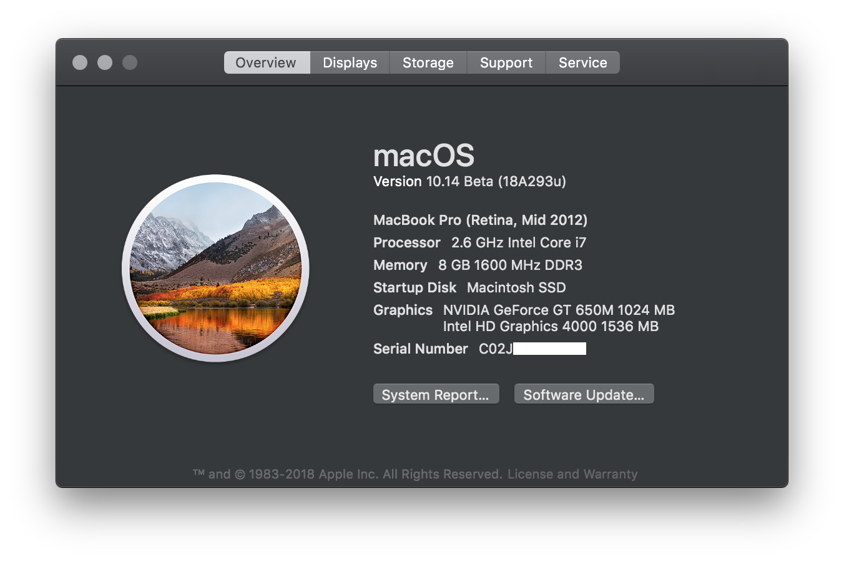The height and width of the screenshot is (561, 844).
Task: Close the About This Mac window
Action: 80,62
